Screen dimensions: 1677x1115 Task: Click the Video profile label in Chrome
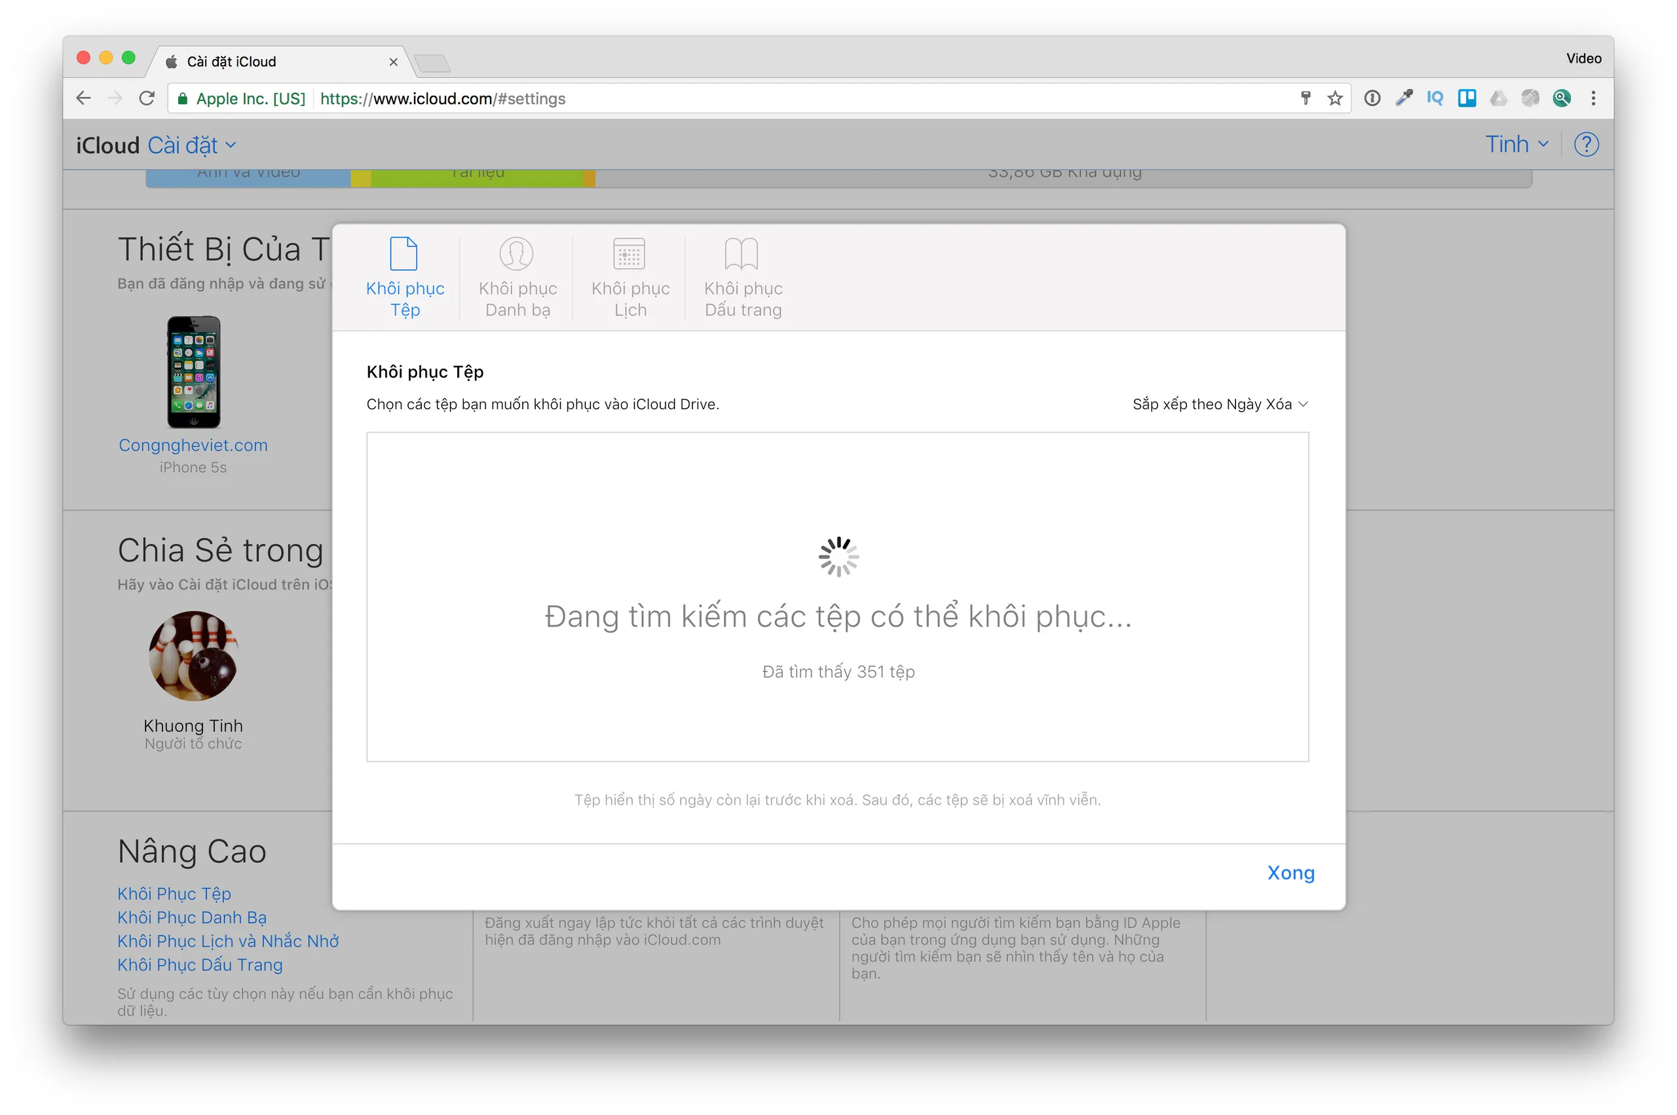click(1583, 59)
